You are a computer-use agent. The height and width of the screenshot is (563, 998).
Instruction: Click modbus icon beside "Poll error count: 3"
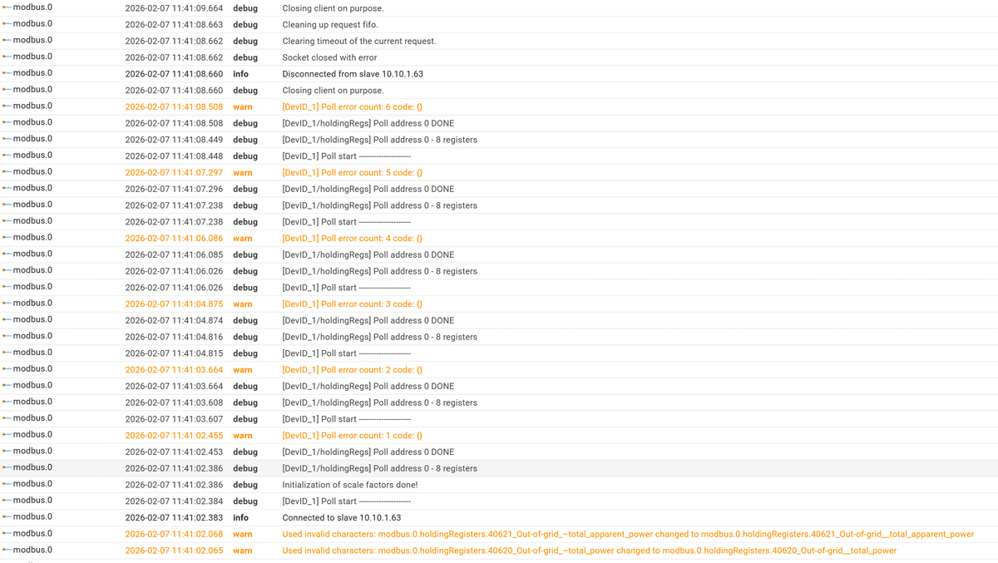click(x=7, y=304)
